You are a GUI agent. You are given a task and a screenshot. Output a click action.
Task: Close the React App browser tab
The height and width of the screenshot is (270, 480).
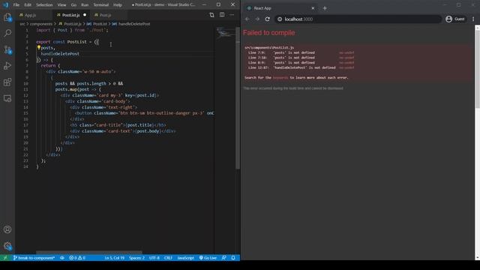click(x=313, y=8)
